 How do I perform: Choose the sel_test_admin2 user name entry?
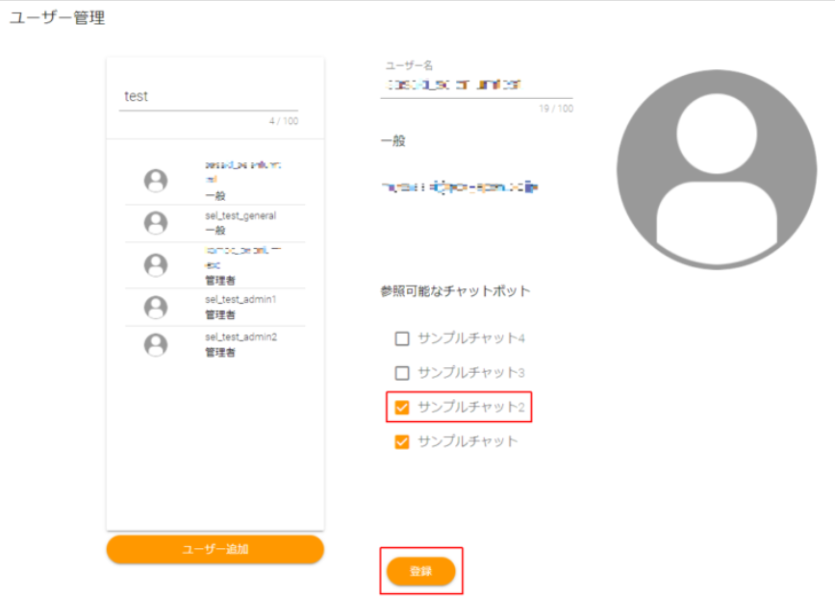tap(240, 337)
